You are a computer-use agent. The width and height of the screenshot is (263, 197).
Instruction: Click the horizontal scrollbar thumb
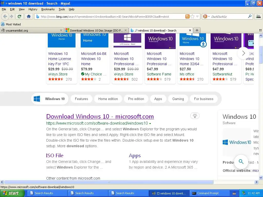point(109,182)
